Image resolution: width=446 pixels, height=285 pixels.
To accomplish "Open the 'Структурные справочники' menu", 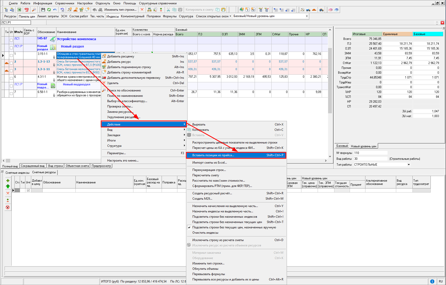I will 158,3.
